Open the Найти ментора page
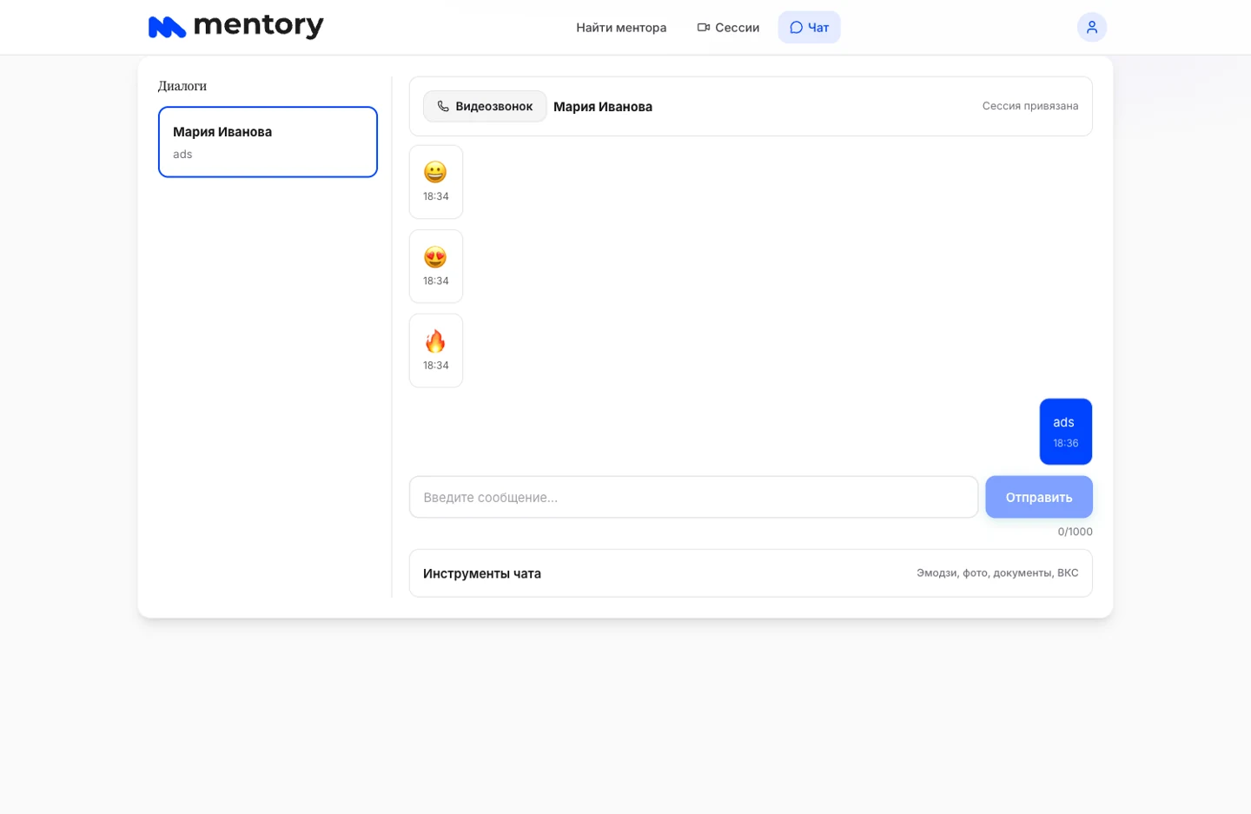The height and width of the screenshot is (814, 1251). 621,27
